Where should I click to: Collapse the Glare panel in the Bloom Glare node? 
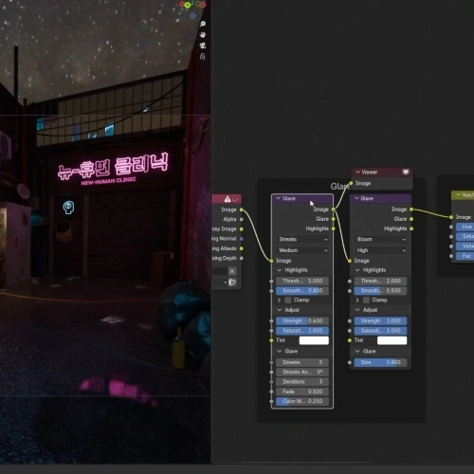357,351
